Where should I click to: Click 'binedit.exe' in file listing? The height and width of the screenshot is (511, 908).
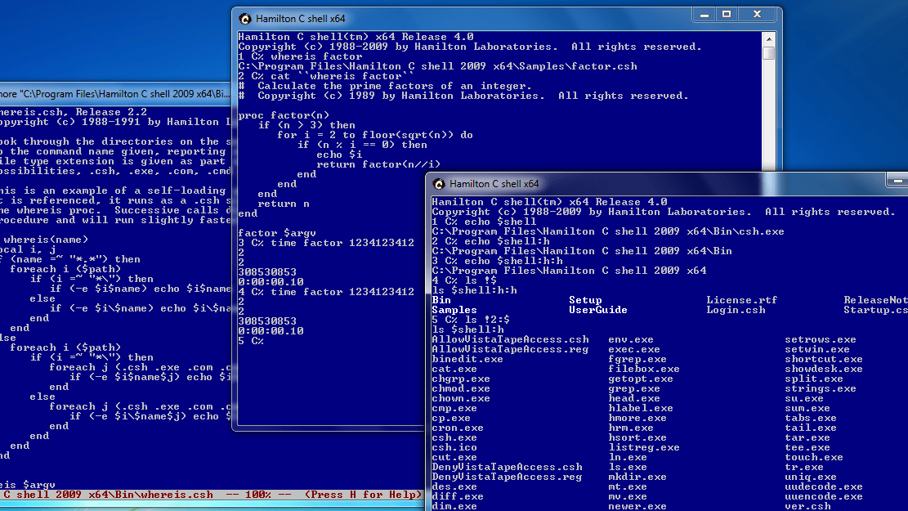coord(467,359)
